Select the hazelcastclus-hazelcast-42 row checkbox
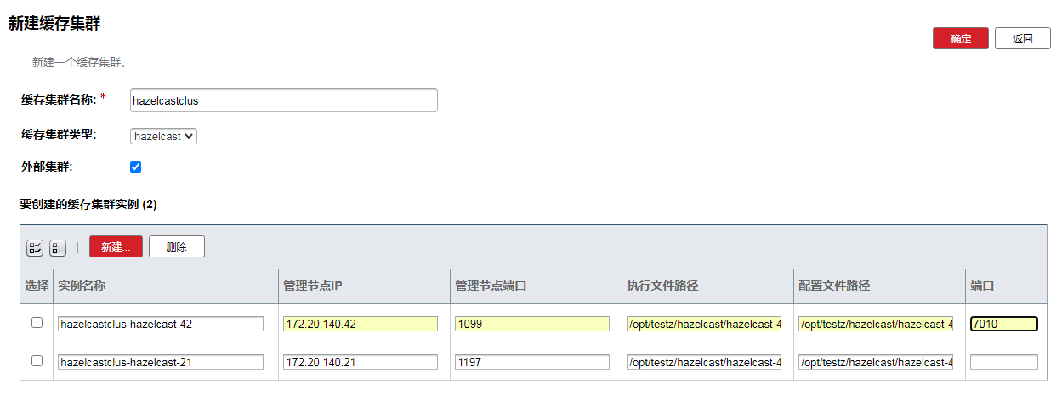Viewport: 1062px width, 396px height. pos(37,323)
